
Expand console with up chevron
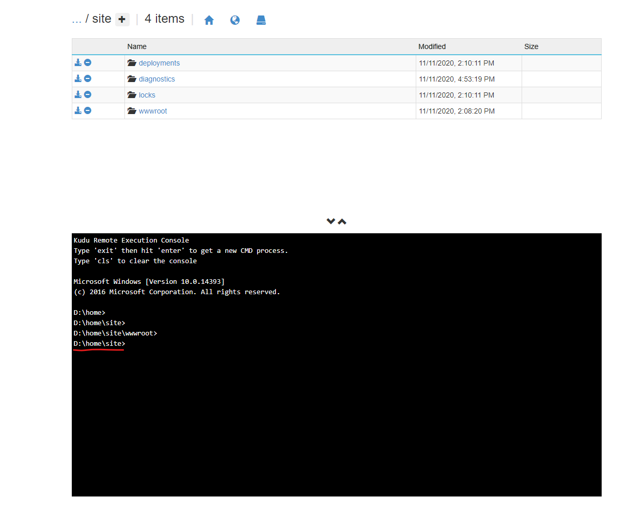click(x=342, y=221)
